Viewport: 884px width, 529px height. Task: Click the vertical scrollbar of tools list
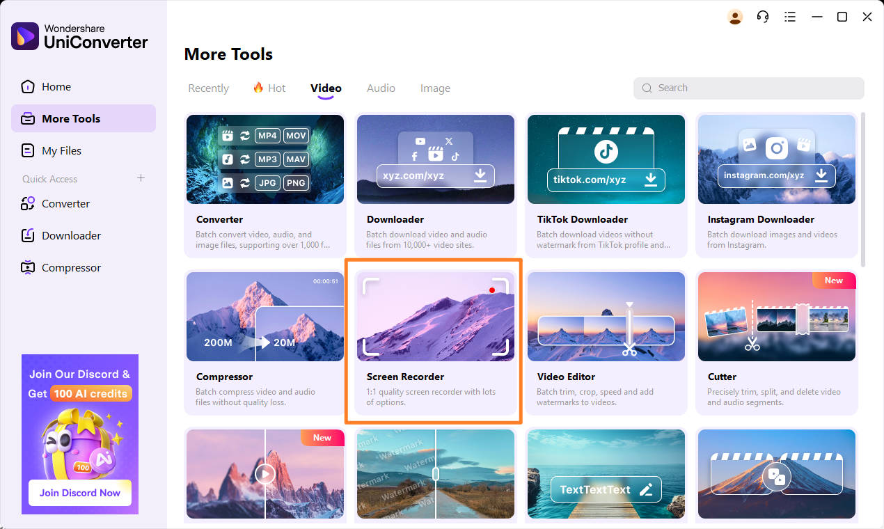coord(863,189)
